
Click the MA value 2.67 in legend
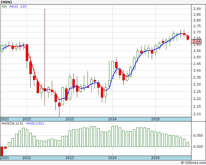[x=24, y=6]
